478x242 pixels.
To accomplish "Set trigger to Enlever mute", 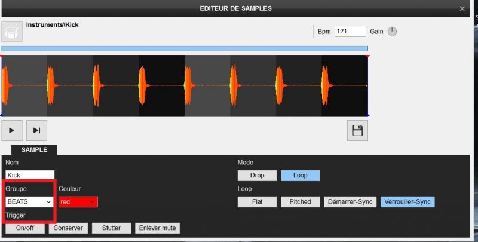I will click(157, 228).
